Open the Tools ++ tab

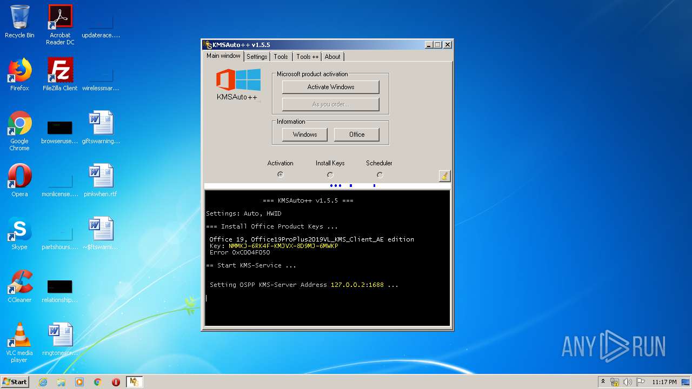coord(307,57)
